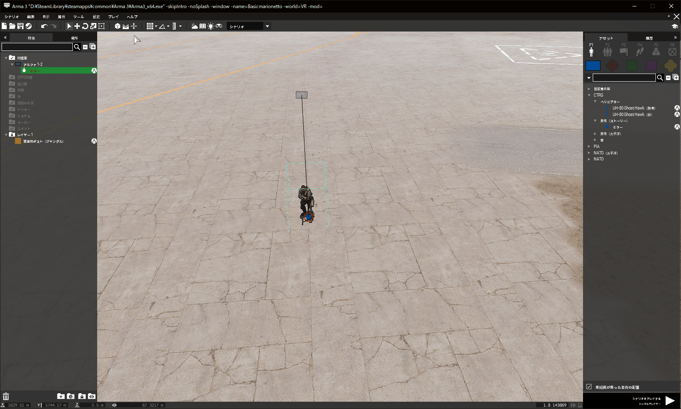Collapse the CTRG faction tree
The image size is (681, 409).
pos(589,95)
